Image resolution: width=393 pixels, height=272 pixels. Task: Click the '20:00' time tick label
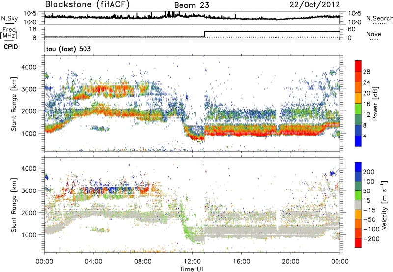[x=290, y=262]
